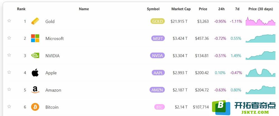Click the Amazon logo icon
This screenshot has height=116, width=279.
click(35, 90)
